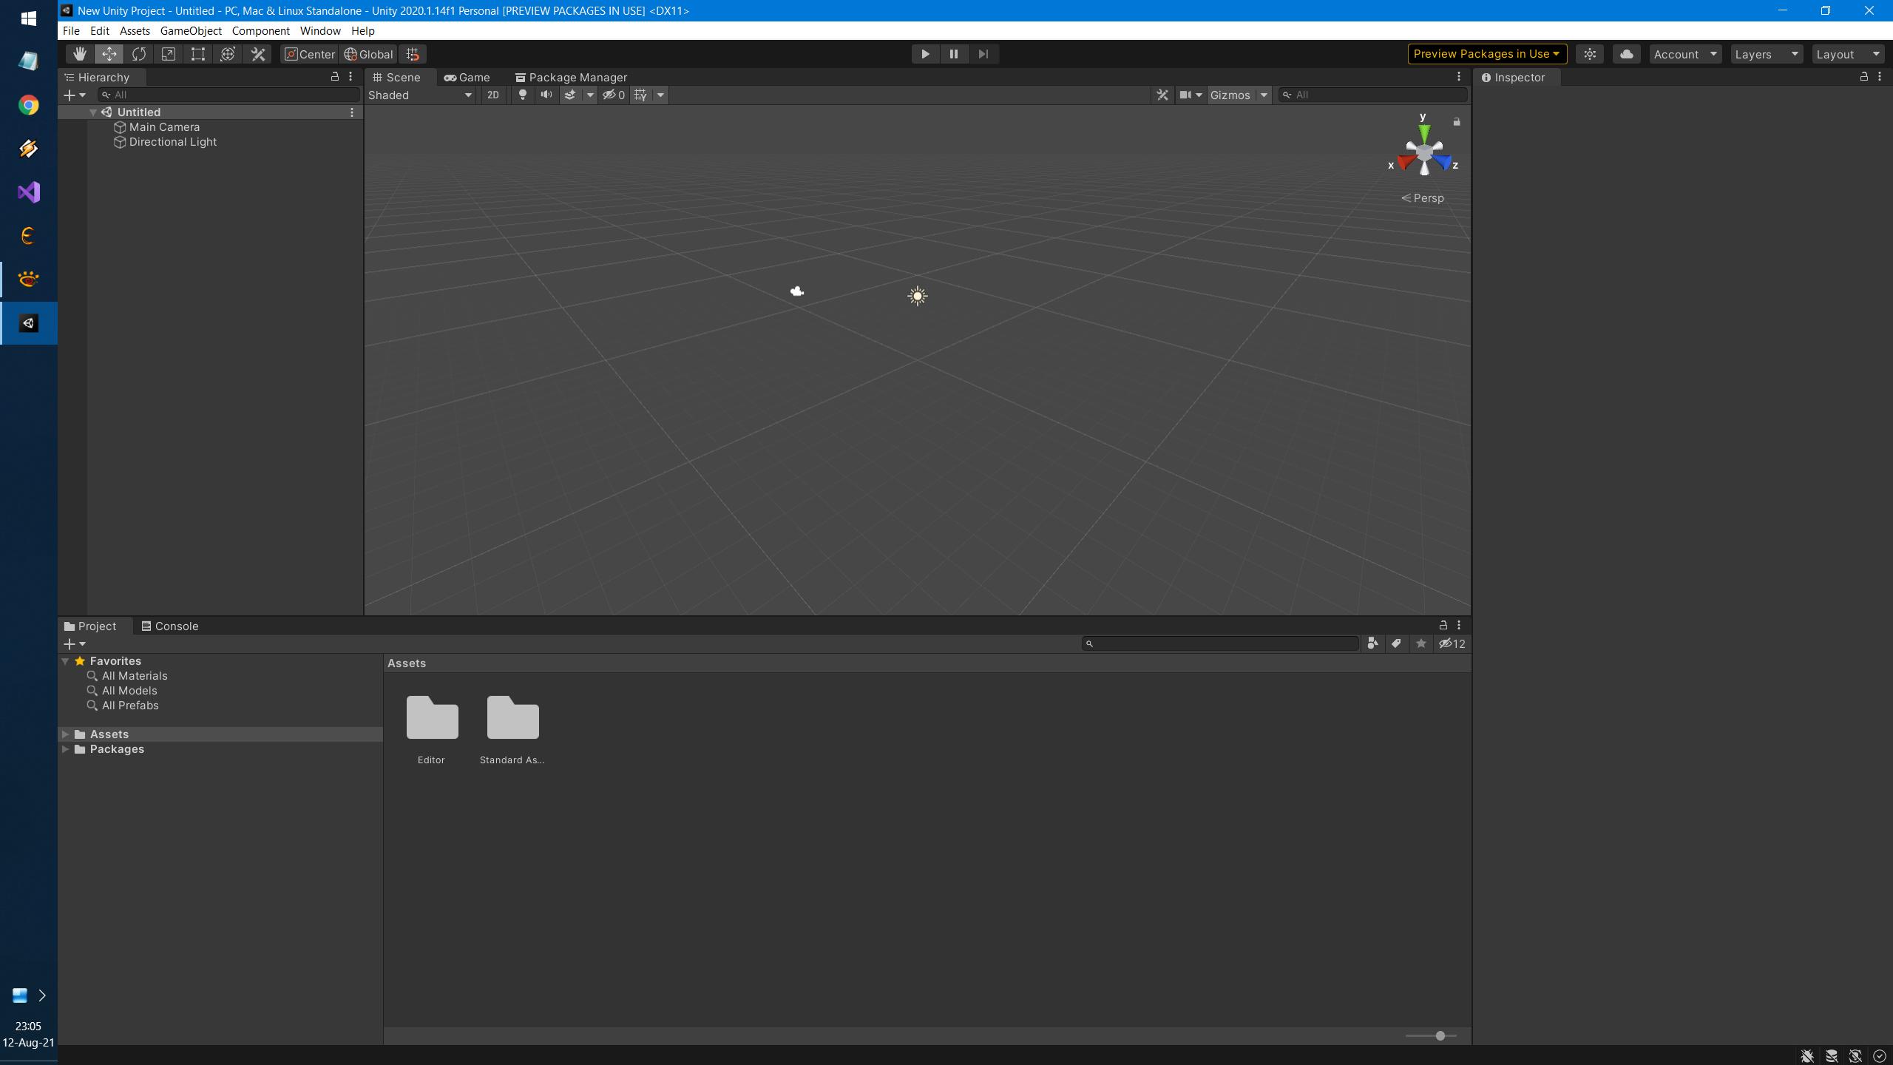The image size is (1893, 1065).
Task: Toggle Scene effects skybox button
Action: [569, 95]
